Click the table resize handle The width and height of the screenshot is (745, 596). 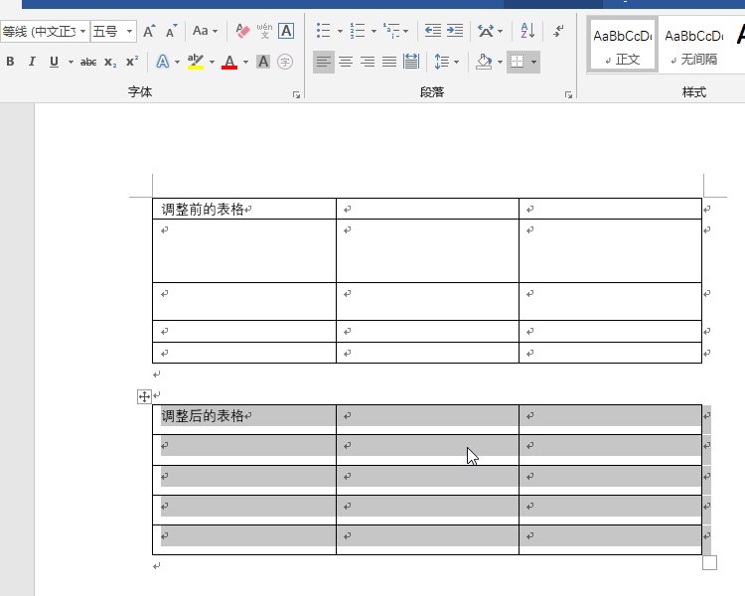(709, 562)
